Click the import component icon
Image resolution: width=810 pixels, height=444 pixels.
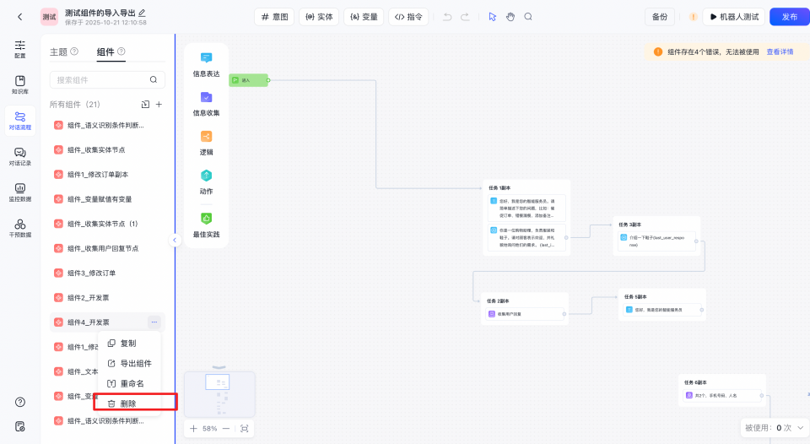tap(145, 105)
